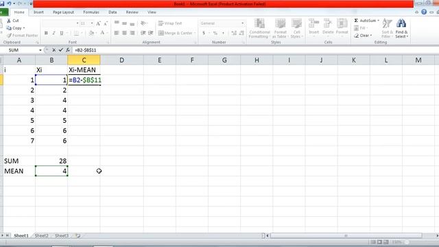This screenshot has height=247, width=439.
Task: Switch to the Insert ribbon tab
Action: pyautogui.click(x=38, y=12)
